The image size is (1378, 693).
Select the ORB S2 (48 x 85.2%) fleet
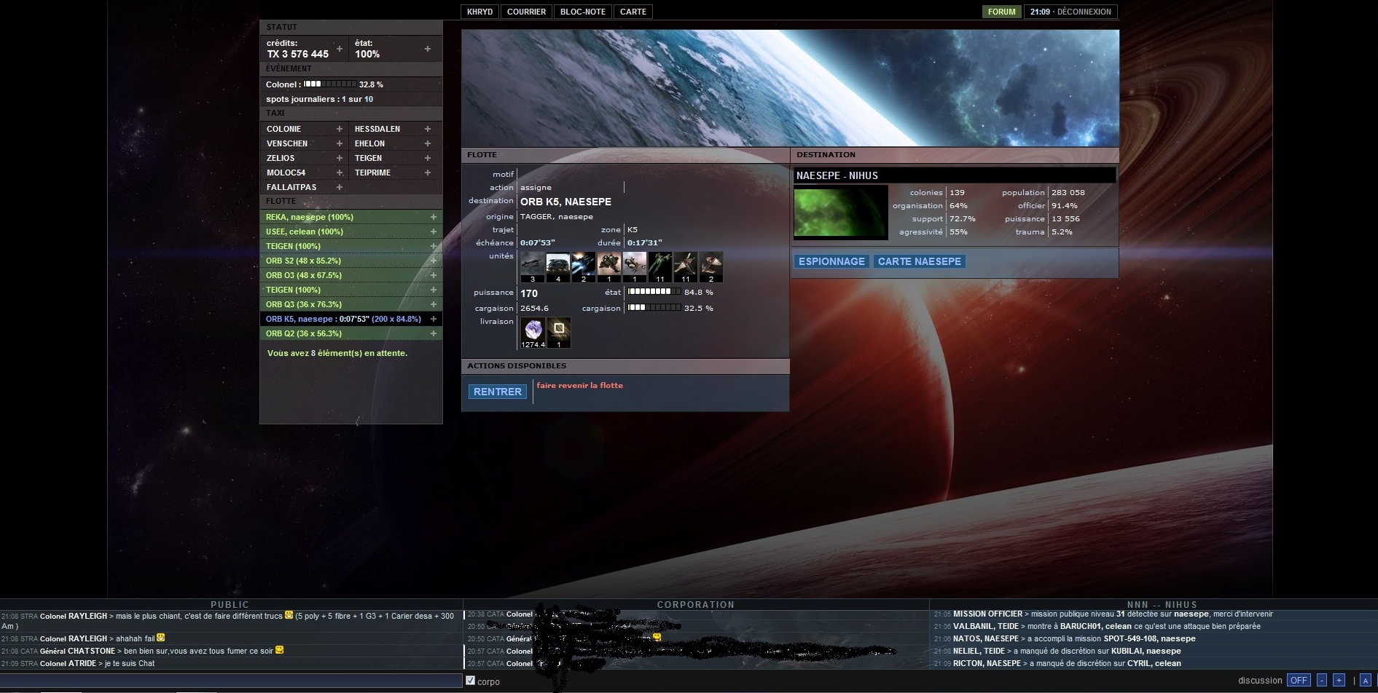351,261
